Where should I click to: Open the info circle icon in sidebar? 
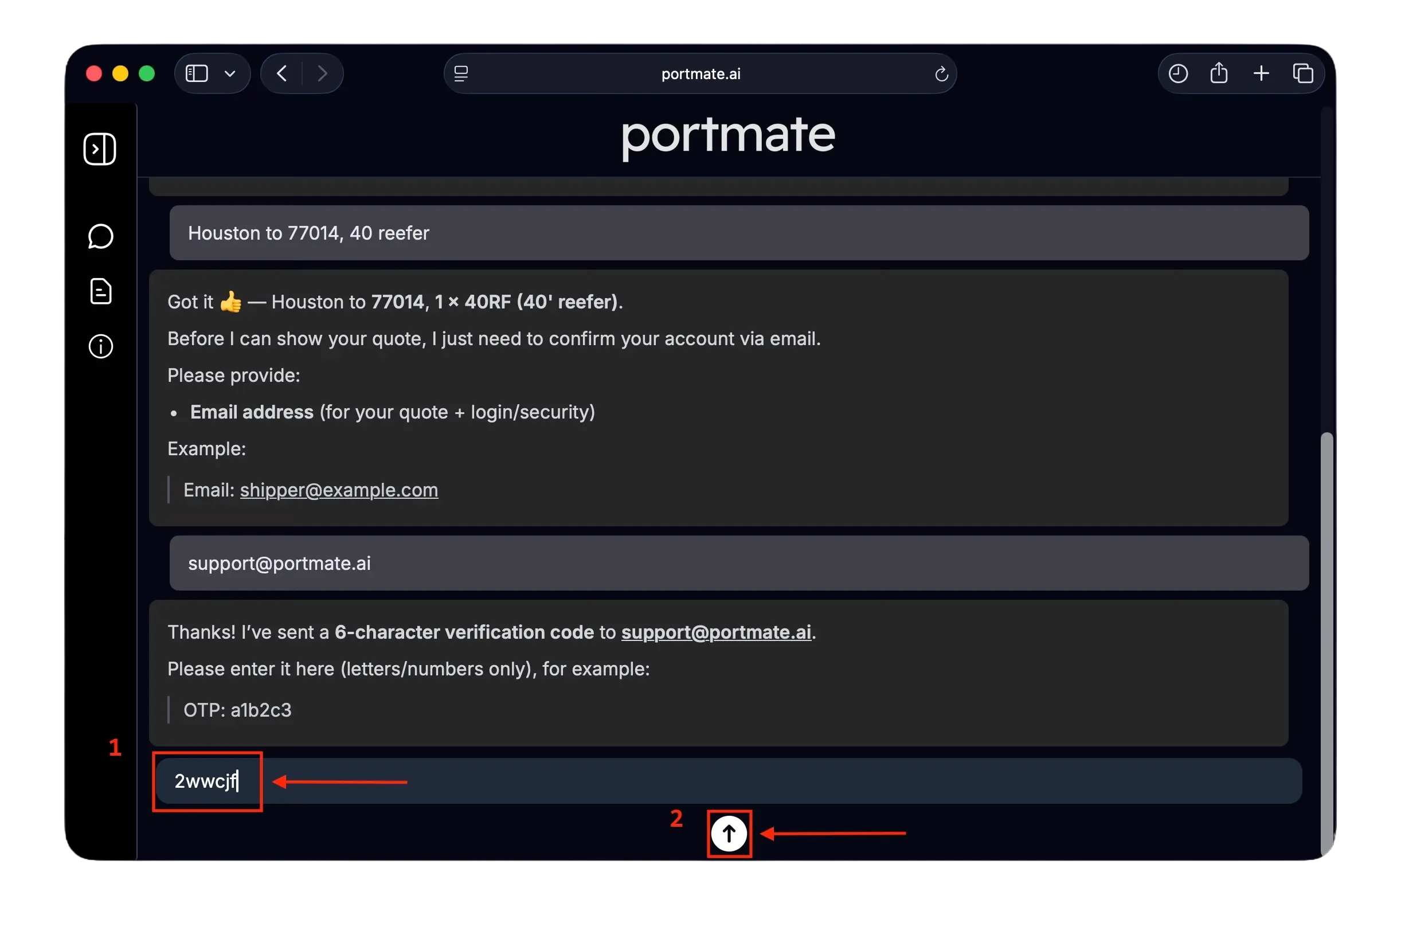coord(101,347)
